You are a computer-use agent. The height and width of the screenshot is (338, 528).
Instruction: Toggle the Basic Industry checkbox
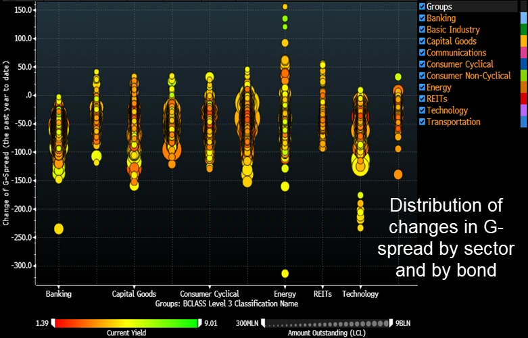click(x=422, y=30)
